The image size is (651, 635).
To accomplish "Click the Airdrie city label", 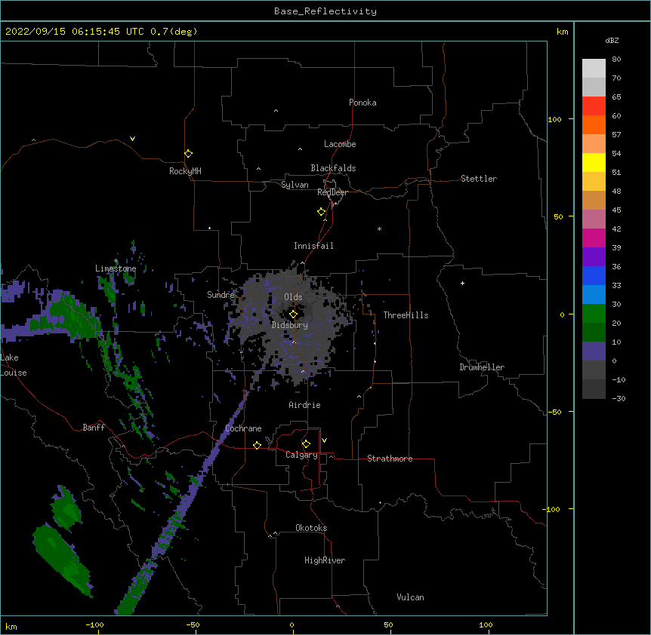I will pos(305,405).
